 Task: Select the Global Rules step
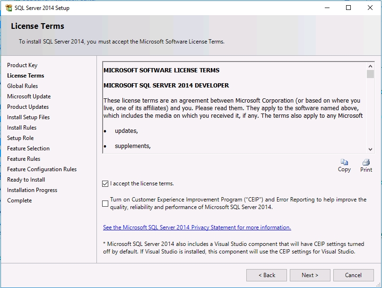(x=22, y=86)
